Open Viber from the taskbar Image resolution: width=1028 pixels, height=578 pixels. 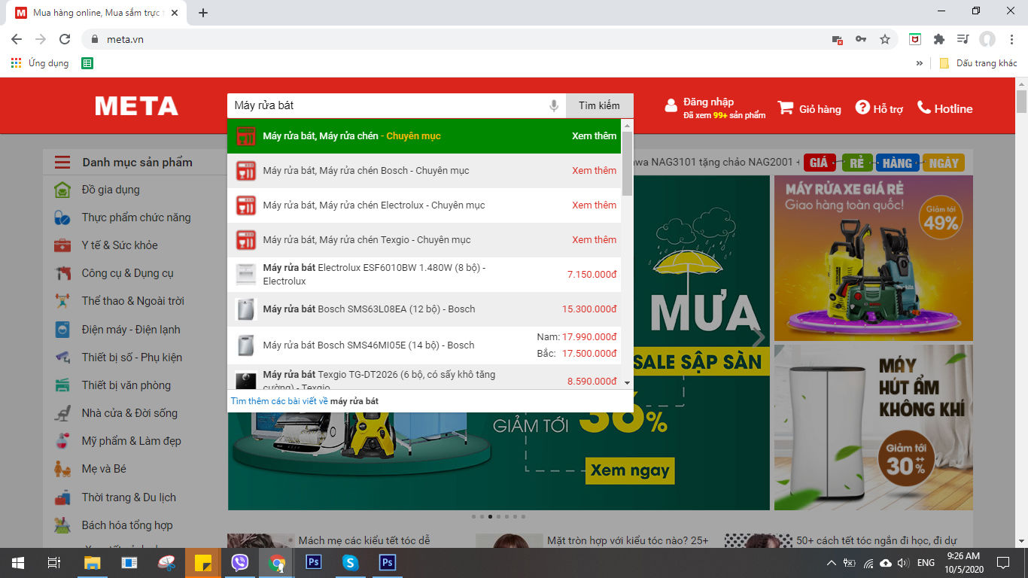tap(240, 562)
